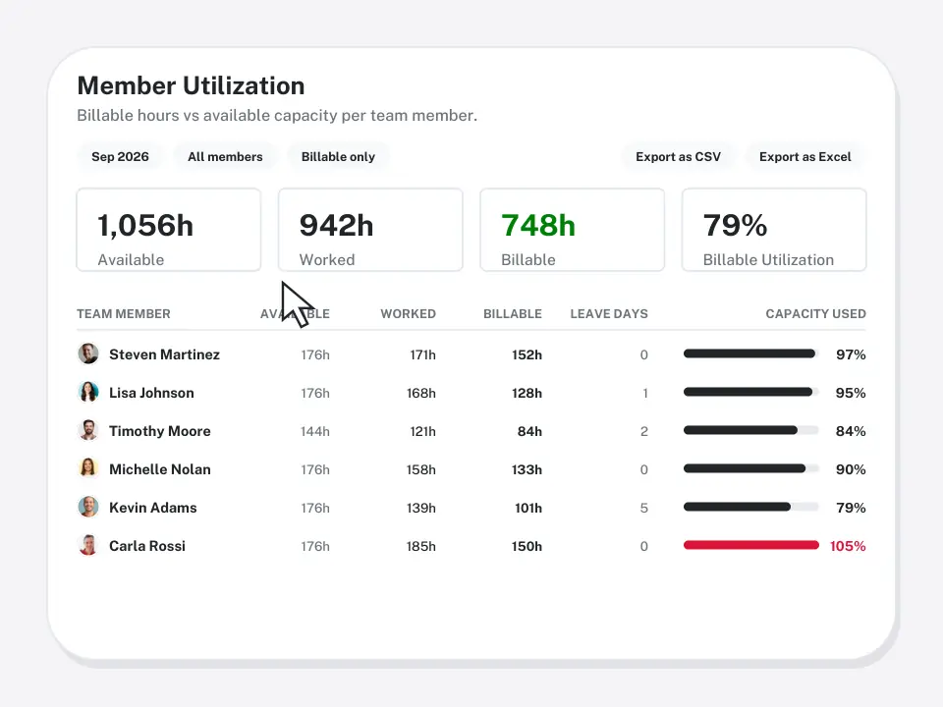
Task: Sort by Leave Days column header
Action: click(609, 314)
